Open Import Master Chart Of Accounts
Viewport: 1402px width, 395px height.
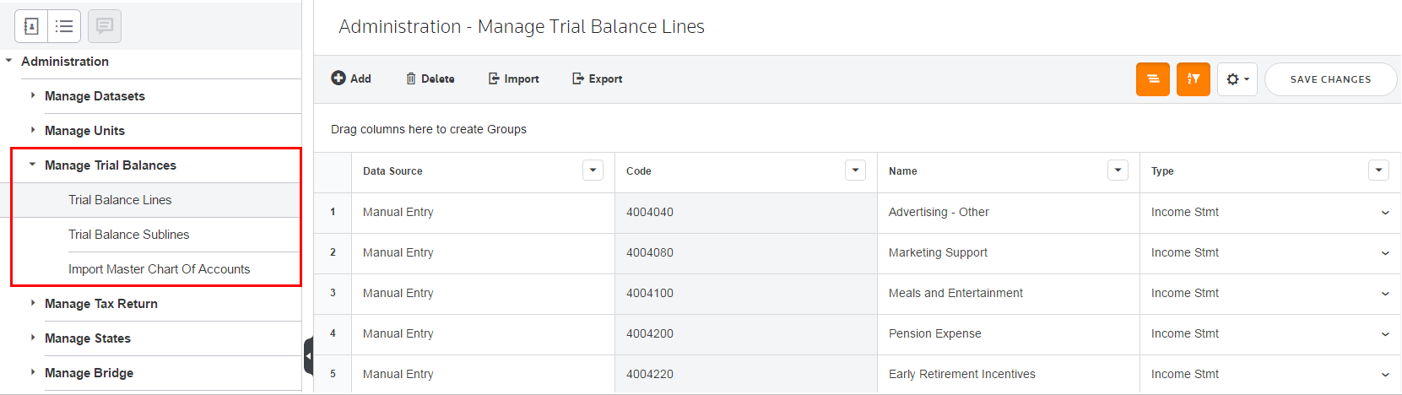coord(159,269)
